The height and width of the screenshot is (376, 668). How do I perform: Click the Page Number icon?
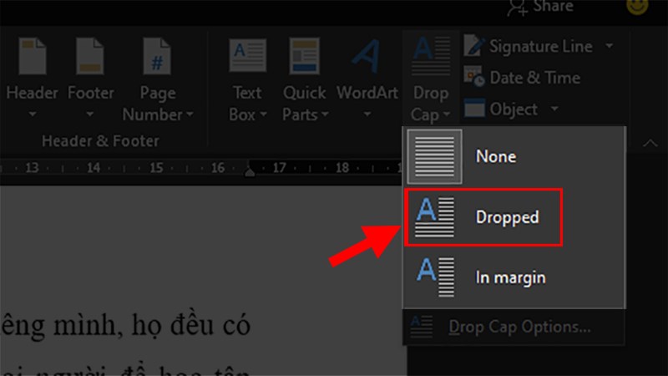tap(157, 57)
